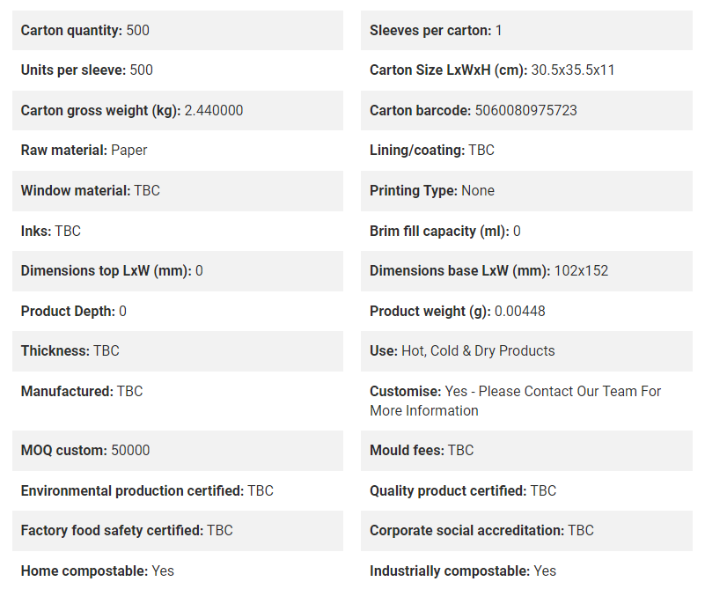705x589 pixels.
Task: Click the Carton quantity 500 row
Action: (x=178, y=30)
